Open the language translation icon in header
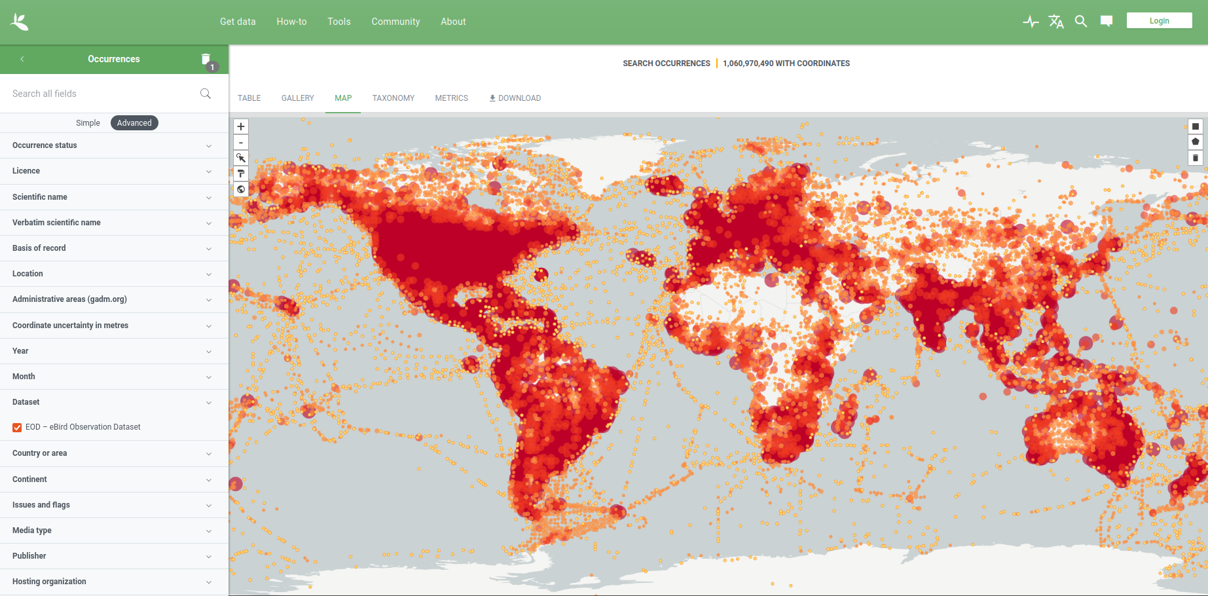 1055,22
